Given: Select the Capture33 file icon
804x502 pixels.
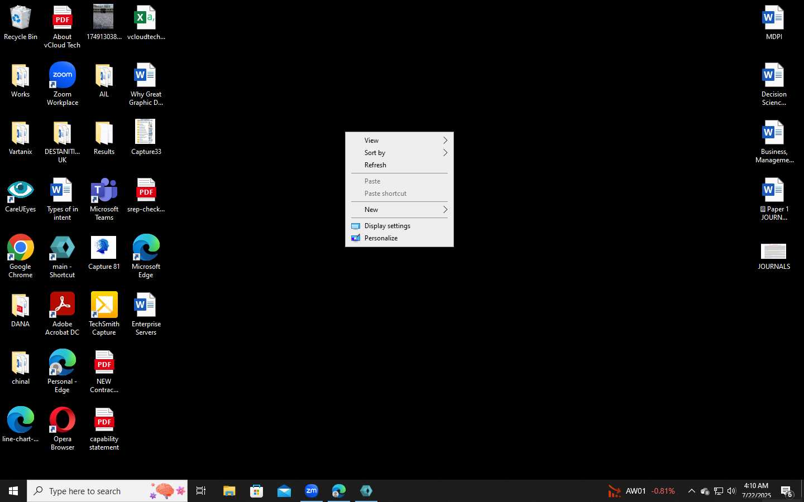Looking at the screenshot, I should pos(146,138).
